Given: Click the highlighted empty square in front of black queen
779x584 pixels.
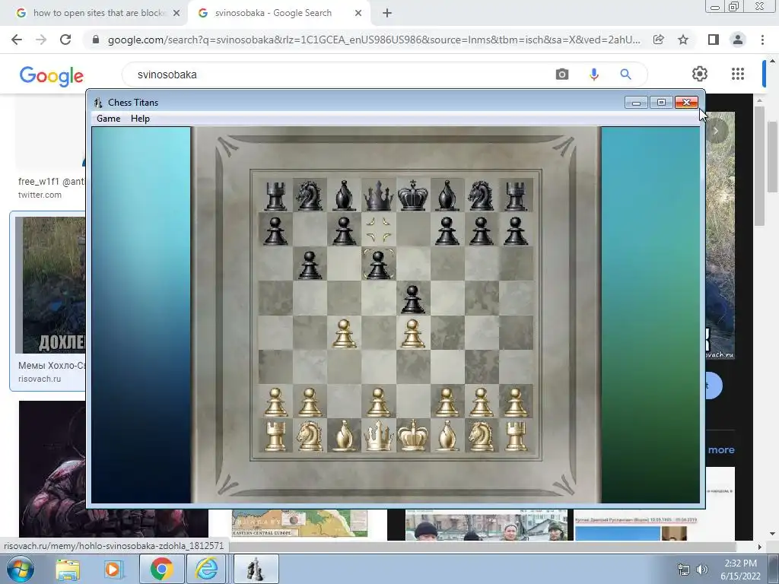Looking at the screenshot, I should [x=378, y=230].
